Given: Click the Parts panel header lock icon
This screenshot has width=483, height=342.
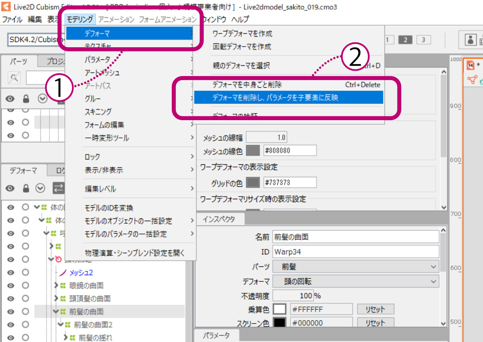Looking at the screenshot, I should (x=26, y=99).
